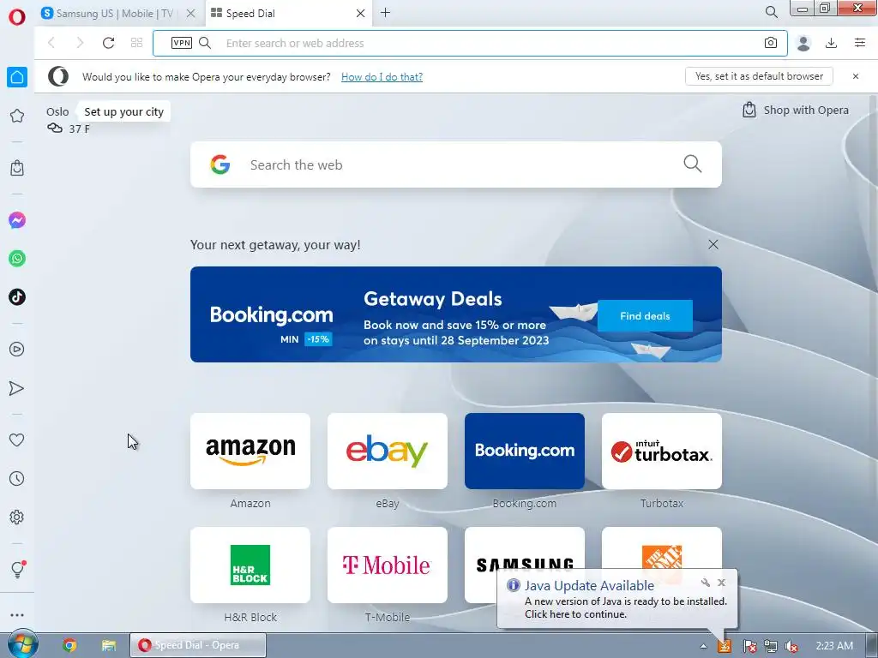Click the Oslo weather city label
Screen dimensions: 878x658
(57, 112)
